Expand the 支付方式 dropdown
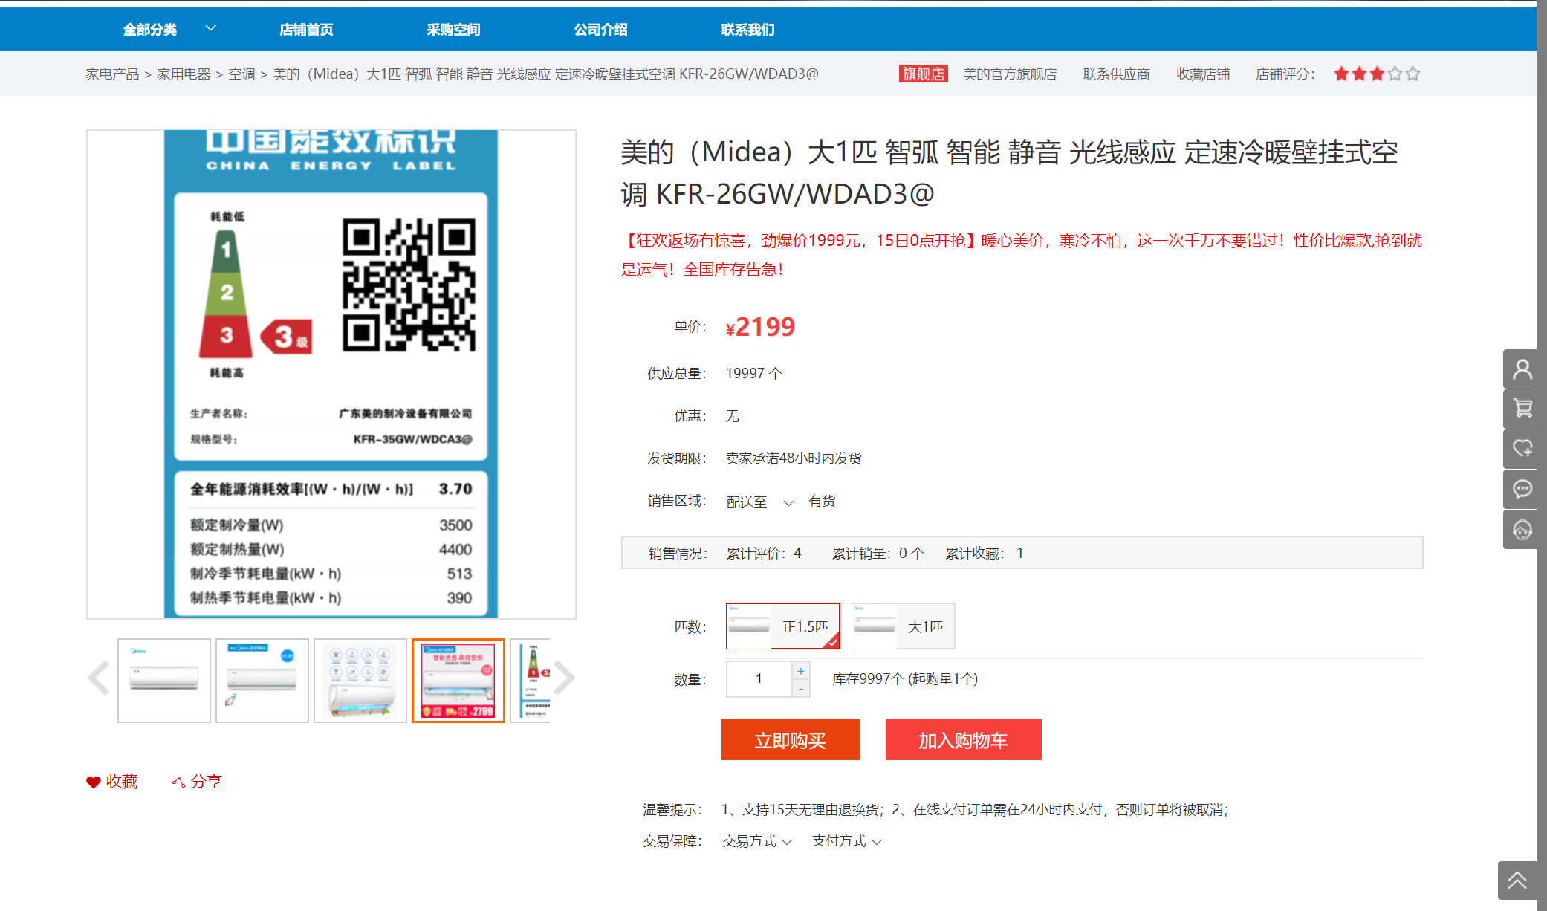1547x911 pixels. coord(846,841)
